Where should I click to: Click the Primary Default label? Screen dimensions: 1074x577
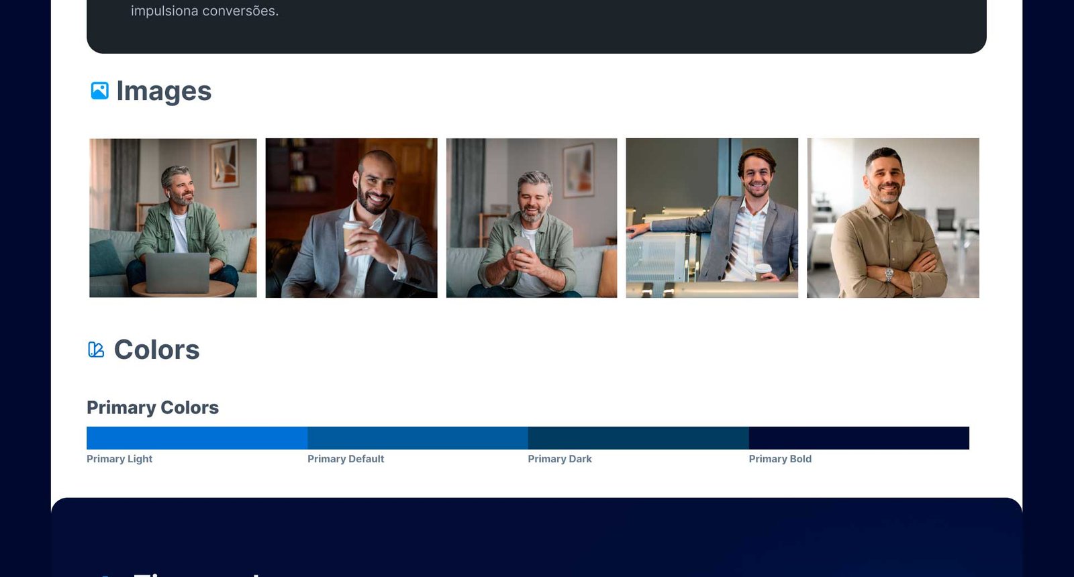click(x=346, y=459)
